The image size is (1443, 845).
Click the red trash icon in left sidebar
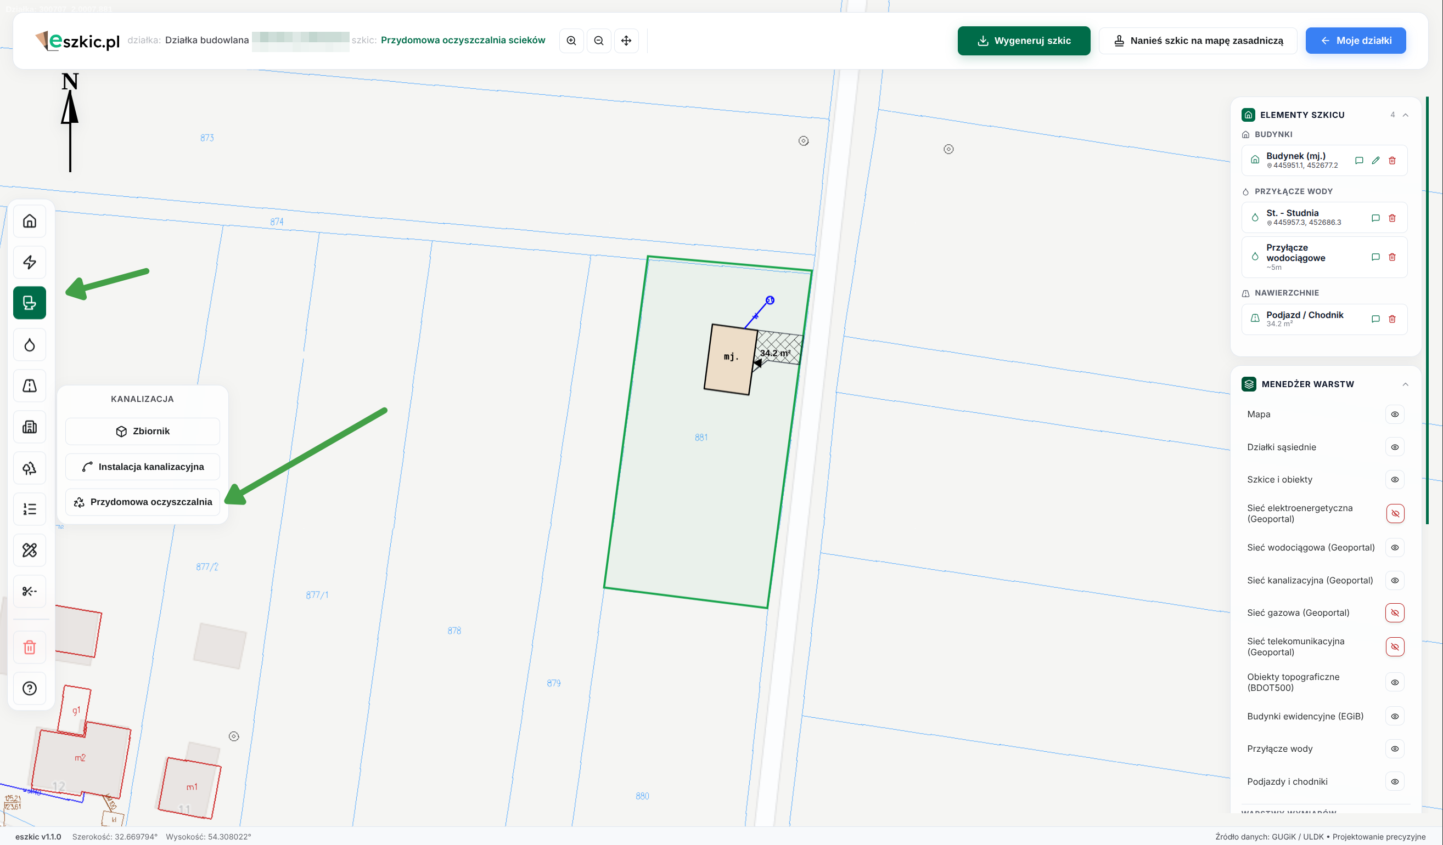pos(30,647)
